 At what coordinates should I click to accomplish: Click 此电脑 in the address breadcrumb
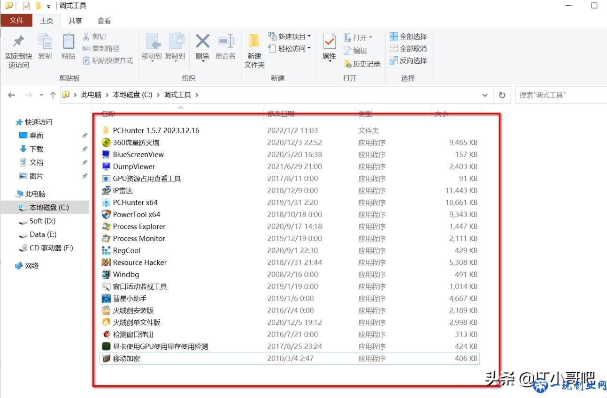(91, 95)
